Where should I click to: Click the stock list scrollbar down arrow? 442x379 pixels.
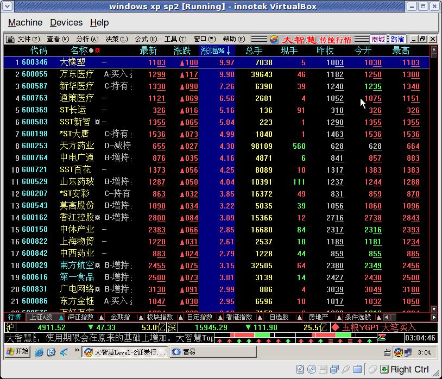tap(434, 309)
